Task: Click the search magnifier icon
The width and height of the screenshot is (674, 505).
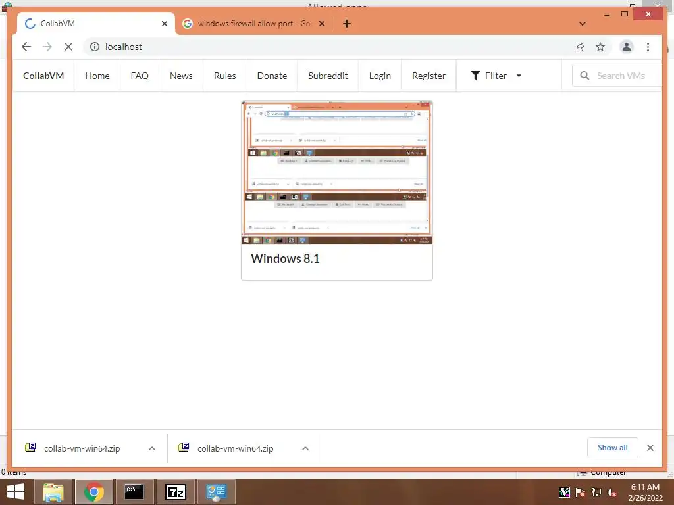Action: (584, 76)
